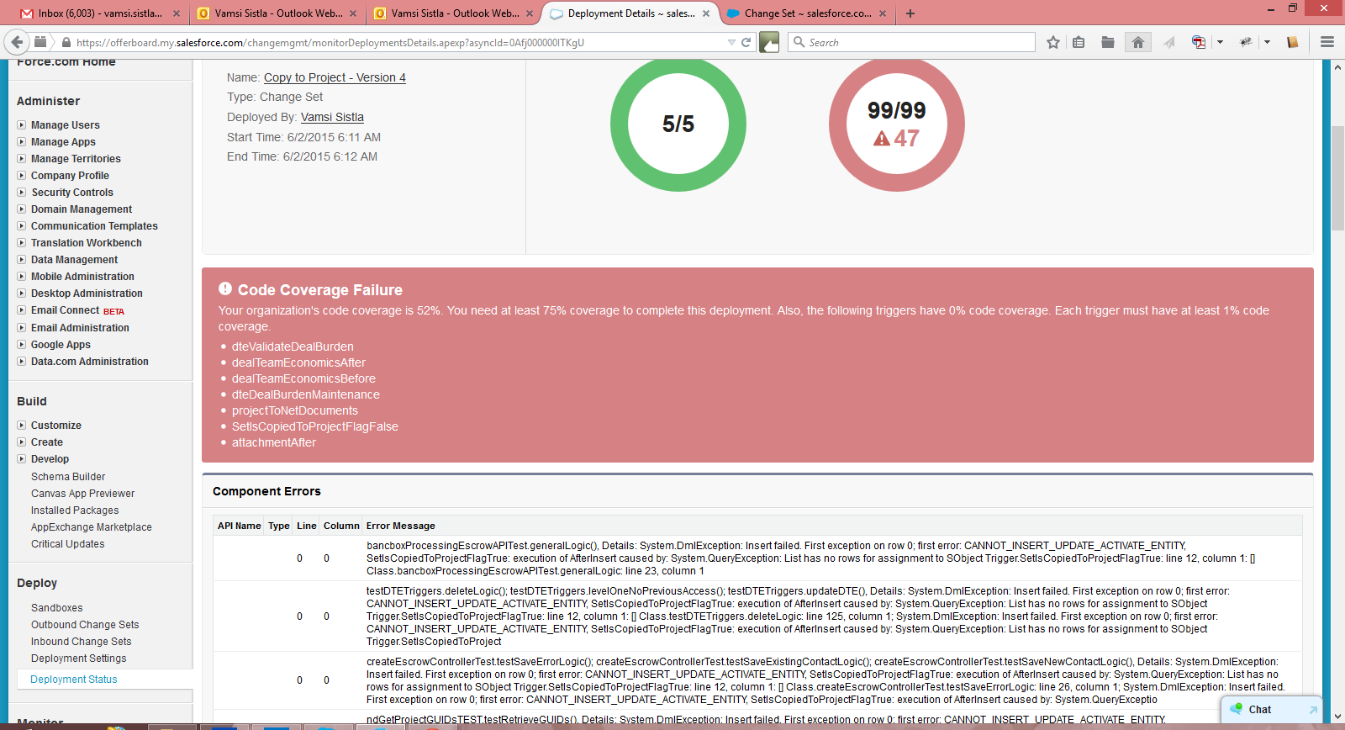Click the browser Search input field

tap(911, 42)
